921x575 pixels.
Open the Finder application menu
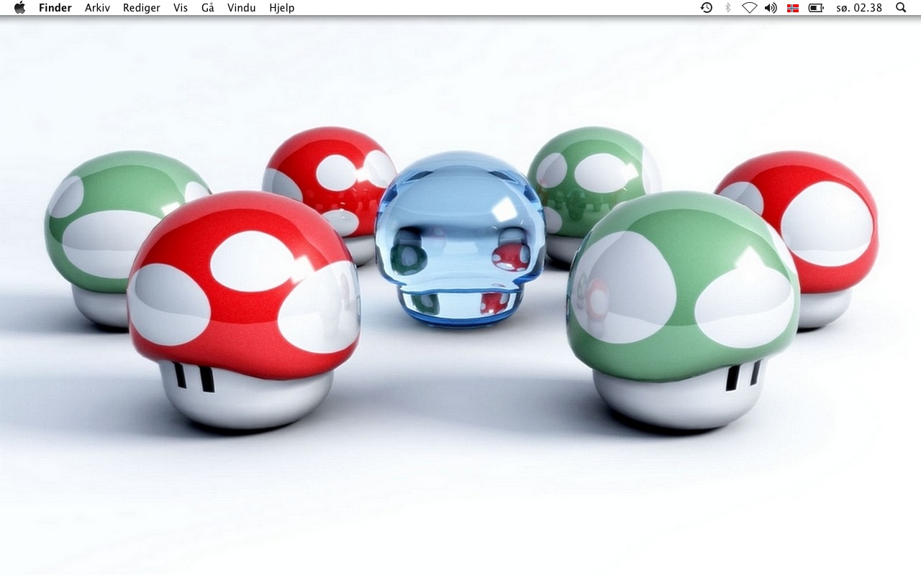pyautogui.click(x=55, y=8)
